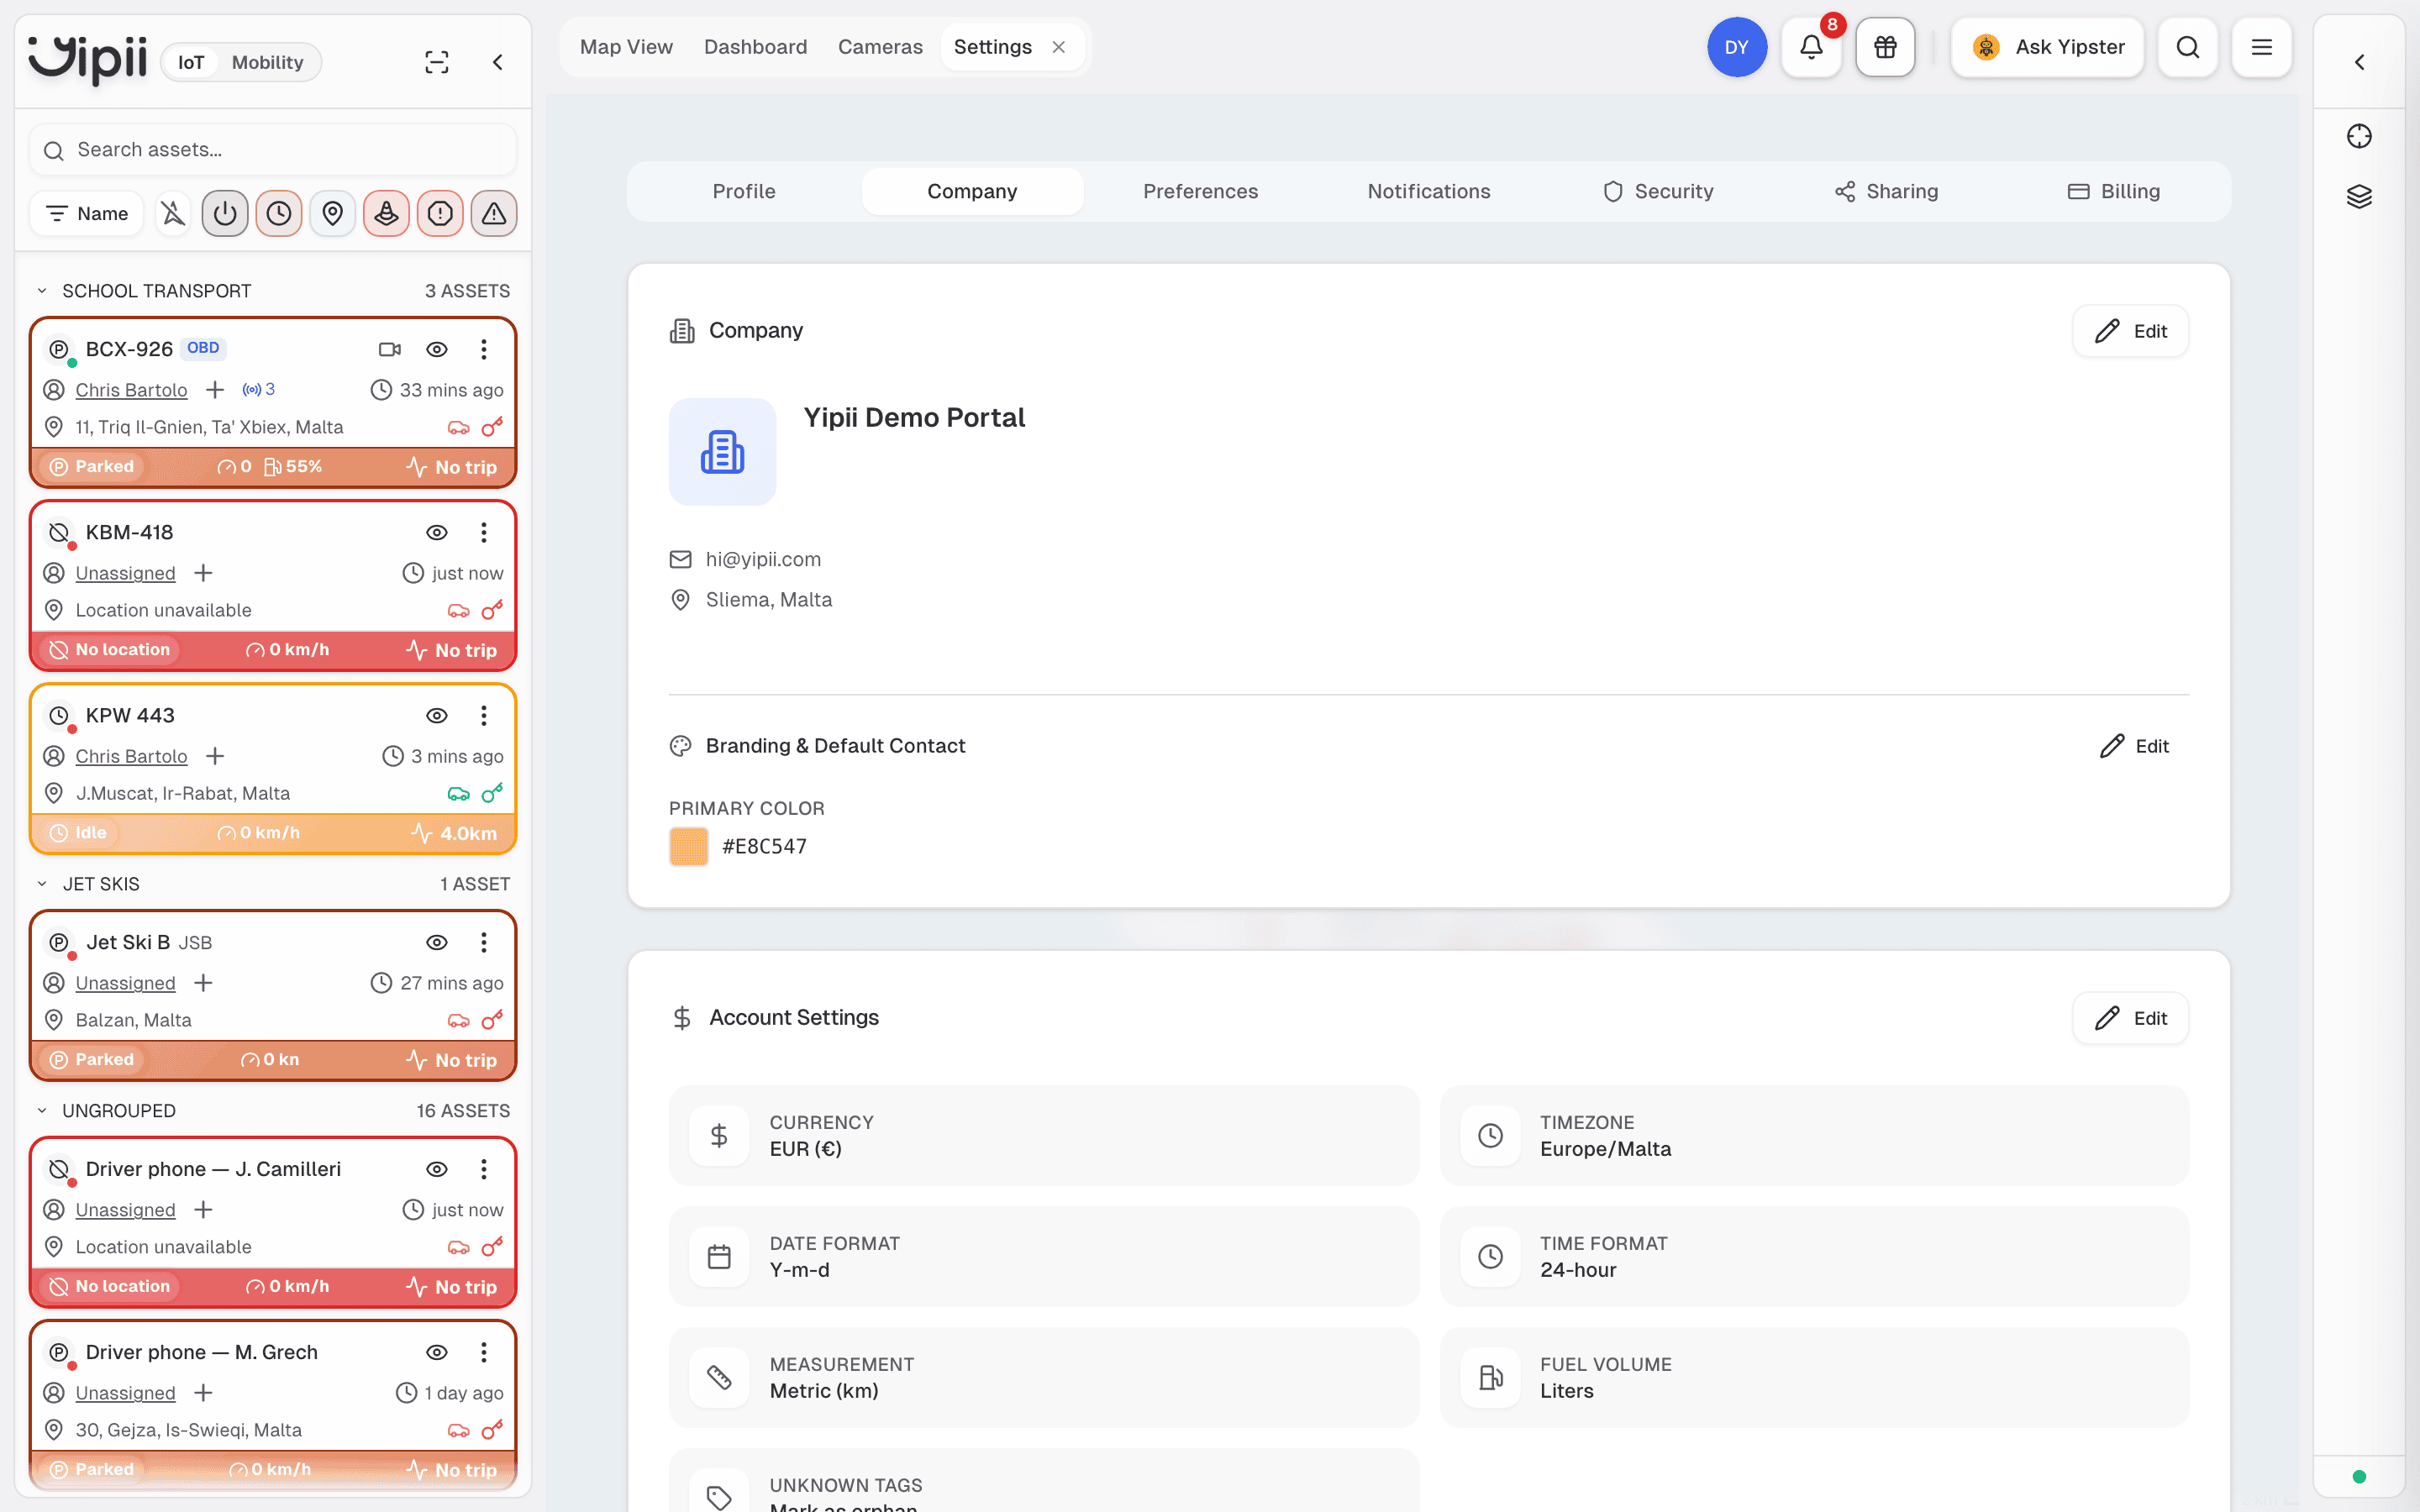
Task: Open the Dashboard tab
Action: [755, 47]
